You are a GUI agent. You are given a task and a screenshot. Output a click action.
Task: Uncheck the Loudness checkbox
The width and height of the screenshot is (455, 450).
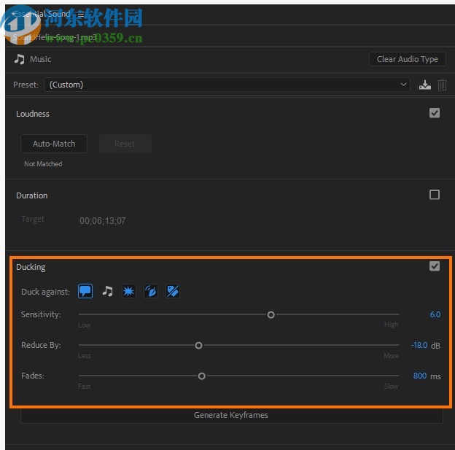[x=435, y=113]
